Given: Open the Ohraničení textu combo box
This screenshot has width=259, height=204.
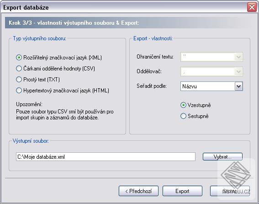Looking at the screenshot, I should pos(211,57).
